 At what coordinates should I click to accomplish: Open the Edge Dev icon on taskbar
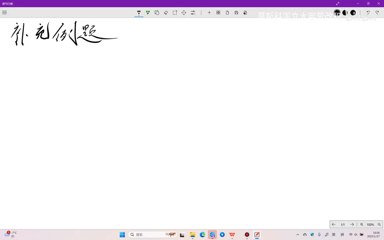point(212,235)
